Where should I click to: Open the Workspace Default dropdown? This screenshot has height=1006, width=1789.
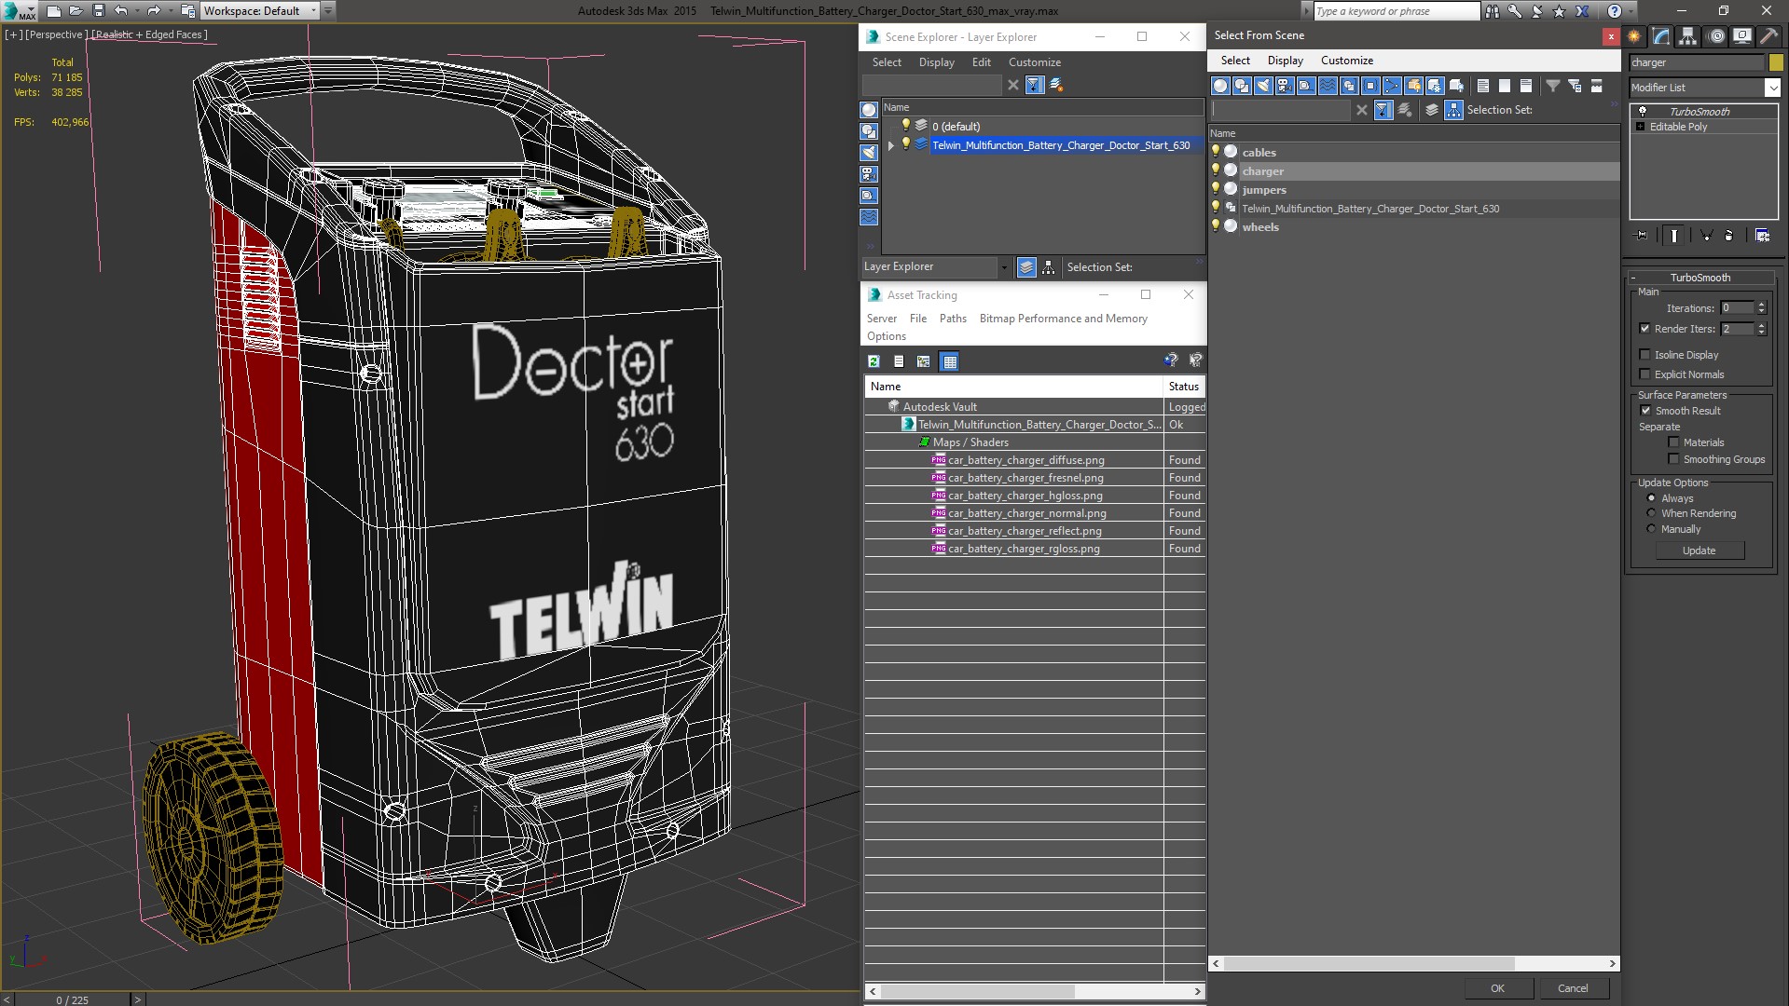(x=260, y=11)
